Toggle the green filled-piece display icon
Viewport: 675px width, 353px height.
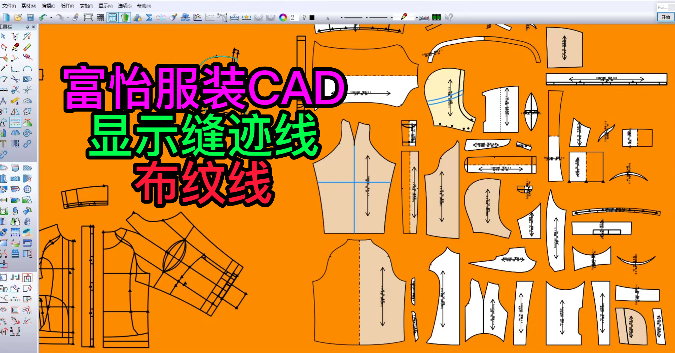[125, 17]
